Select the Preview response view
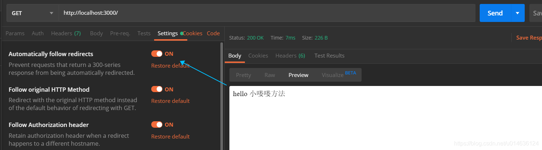542x150 pixels. point(299,75)
